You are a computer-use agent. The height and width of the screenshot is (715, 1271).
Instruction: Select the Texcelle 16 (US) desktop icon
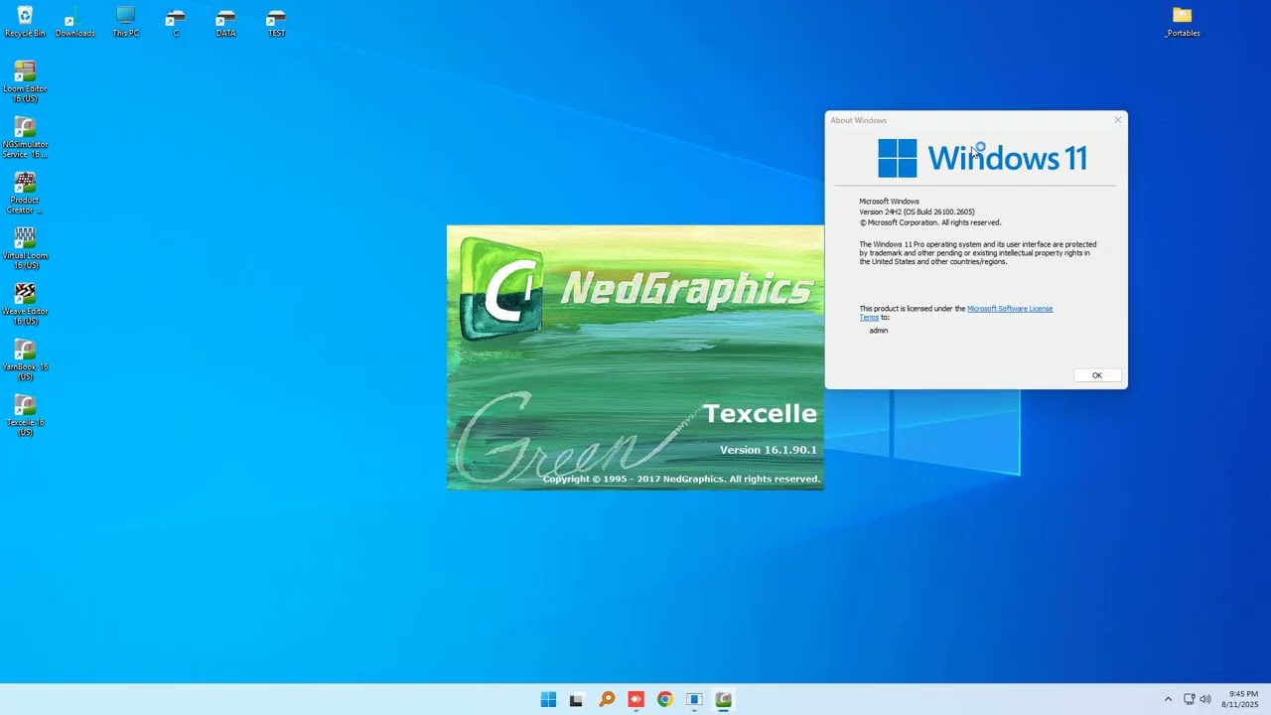click(25, 415)
